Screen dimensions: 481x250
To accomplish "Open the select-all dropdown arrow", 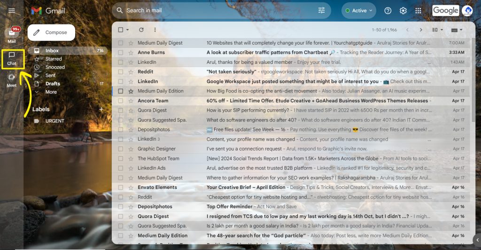I will tap(127, 30).
